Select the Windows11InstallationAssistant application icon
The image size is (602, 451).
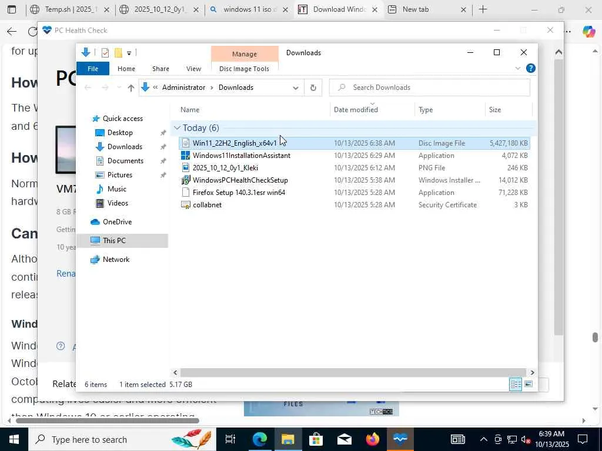point(185,155)
